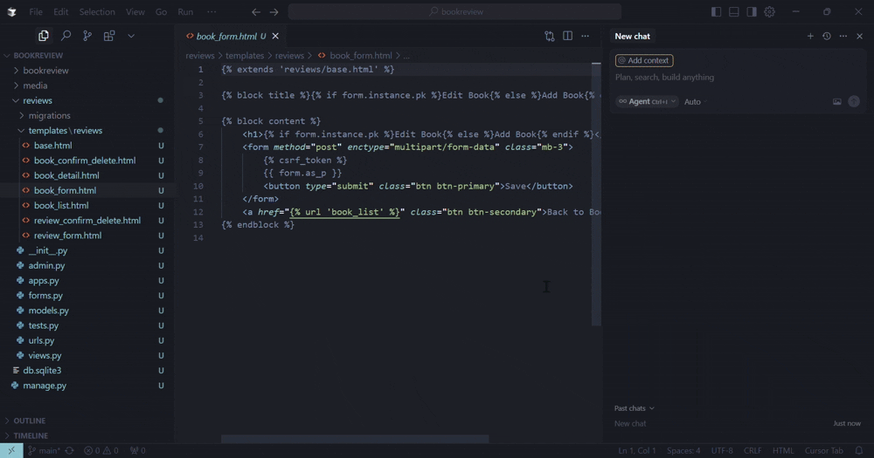
Task: Open the Search view icon
Action: (x=66, y=36)
